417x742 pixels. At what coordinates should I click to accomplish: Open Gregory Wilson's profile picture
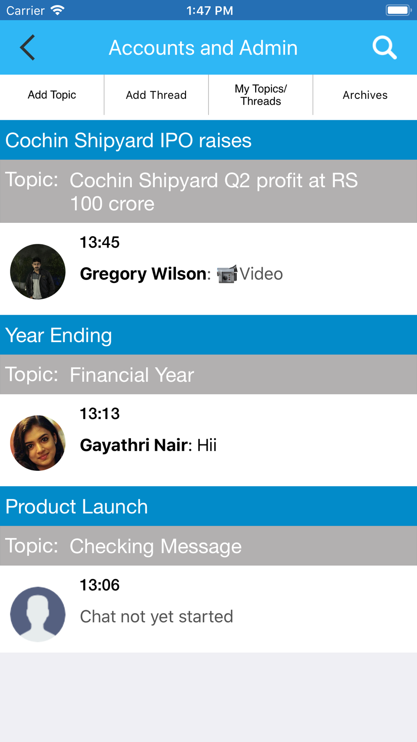tap(38, 272)
